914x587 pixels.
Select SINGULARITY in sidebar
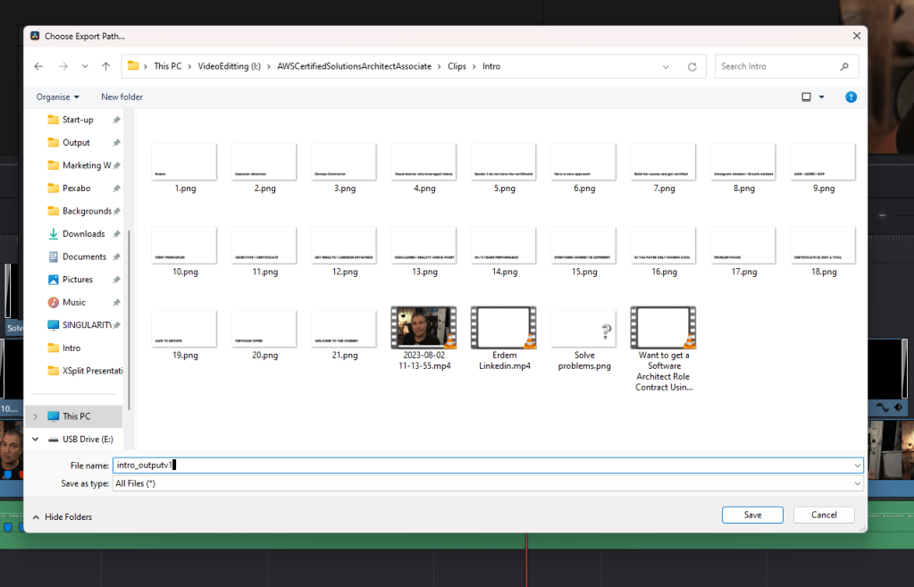(87, 324)
